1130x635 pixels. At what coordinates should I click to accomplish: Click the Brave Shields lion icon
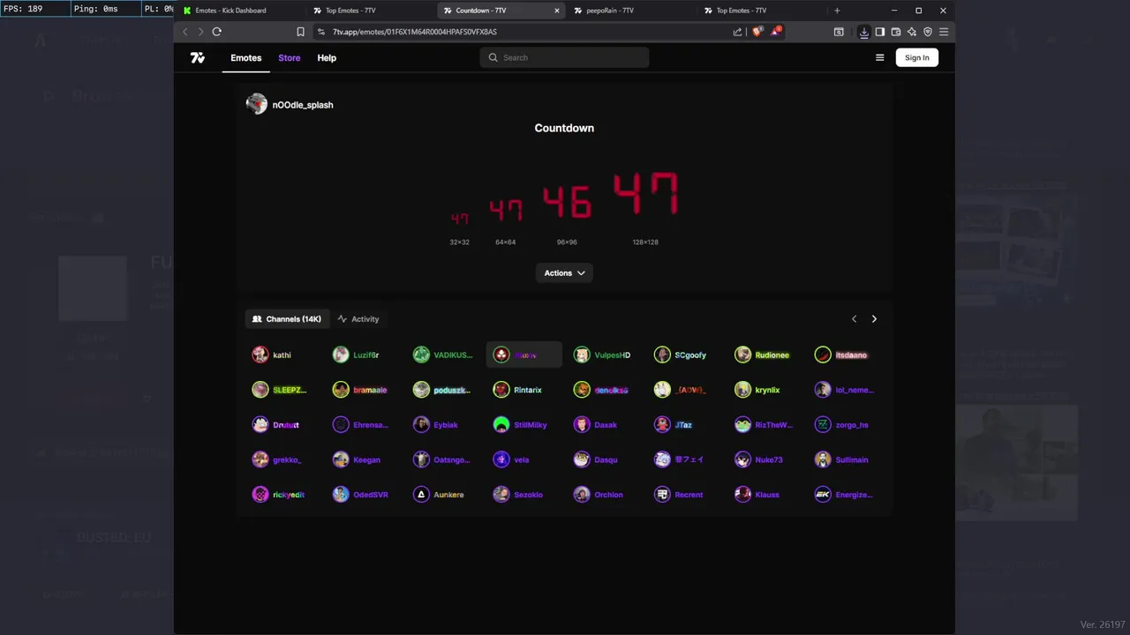pyautogui.click(x=757, y=32)
